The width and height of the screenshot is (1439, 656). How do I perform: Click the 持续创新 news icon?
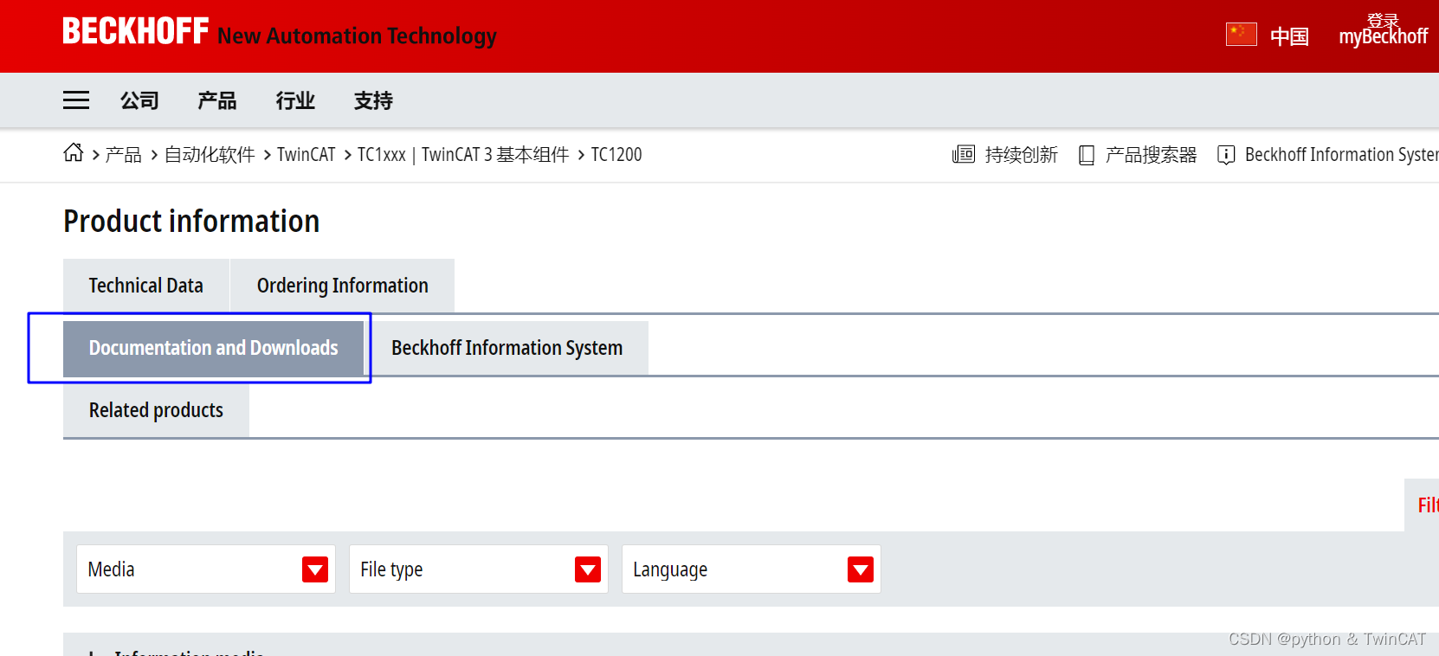point(964,155)
